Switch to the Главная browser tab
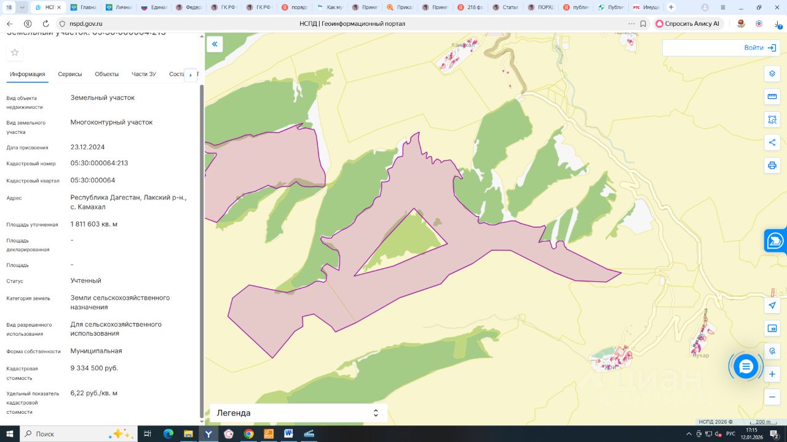Screen dimensions: 787x442 point(83,7)
